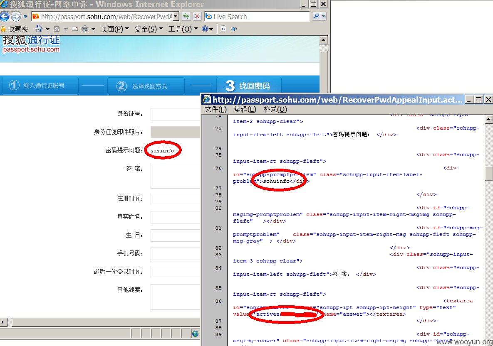This screenshot has width=493, height=346.
Task: Click the source window vertical scroll thumb
Action: (488, 173)
